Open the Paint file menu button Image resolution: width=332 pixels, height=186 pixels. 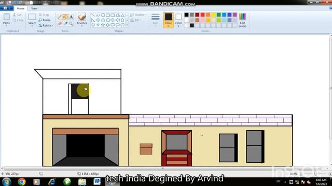(x=7, y=8)
